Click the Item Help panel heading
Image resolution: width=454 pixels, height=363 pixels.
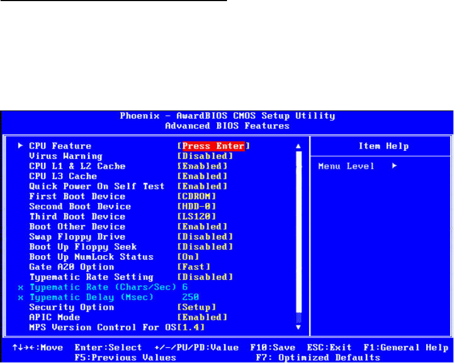pos(384,146)
